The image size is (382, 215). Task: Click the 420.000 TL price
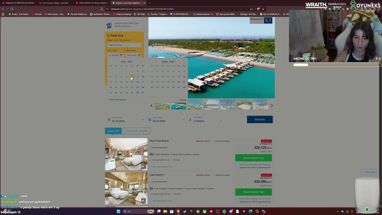tap(263, 182)
